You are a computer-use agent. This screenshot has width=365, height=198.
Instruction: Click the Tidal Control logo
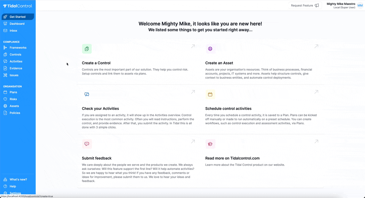17,6
